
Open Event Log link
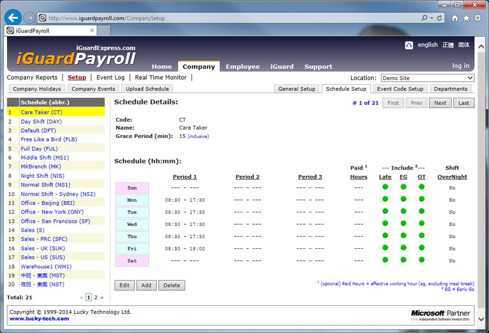tap(110, 77)
